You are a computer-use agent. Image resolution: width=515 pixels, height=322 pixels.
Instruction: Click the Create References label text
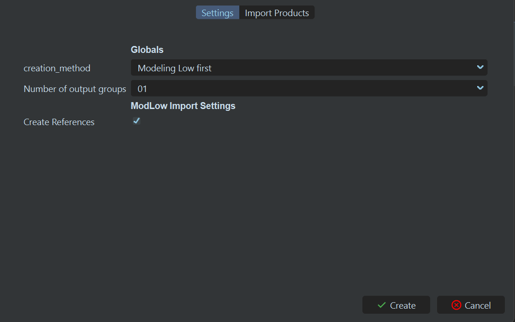[59, 122]
